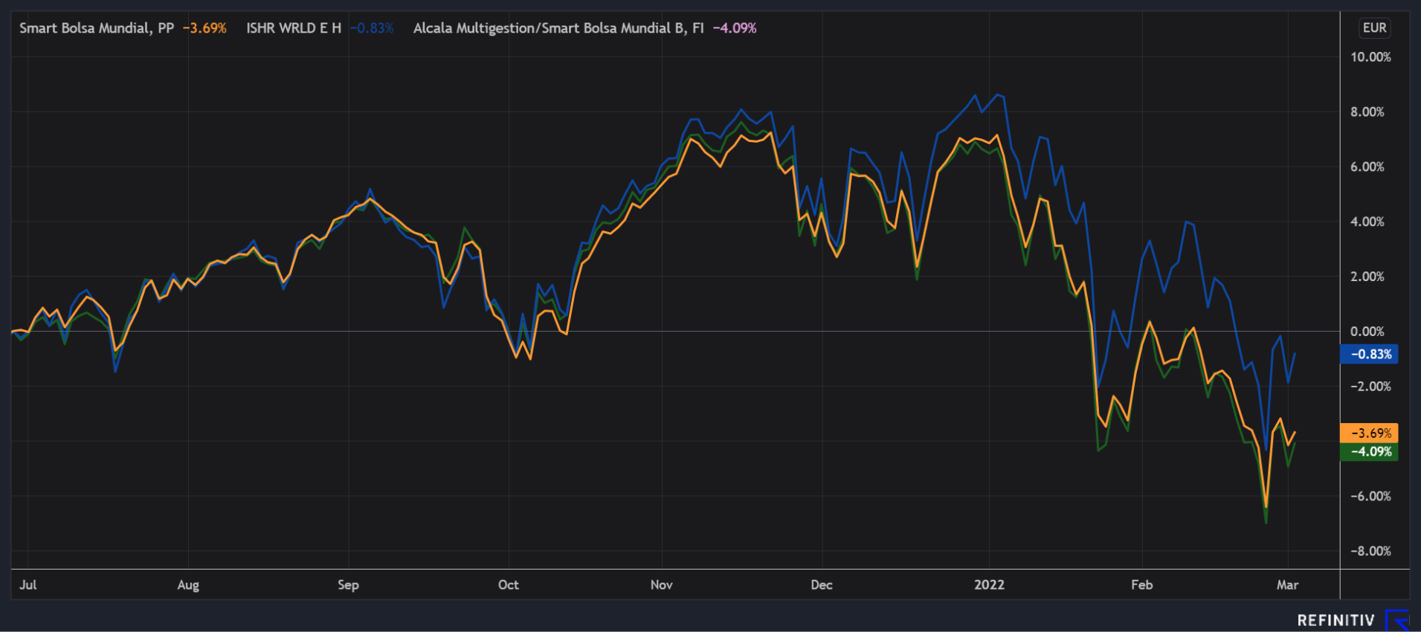Click the 4.00% axis label
This screenshot has height=632, width=1421.
1367,222
